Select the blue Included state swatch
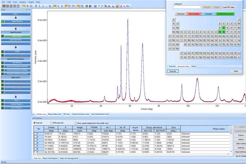 point(209,14)
